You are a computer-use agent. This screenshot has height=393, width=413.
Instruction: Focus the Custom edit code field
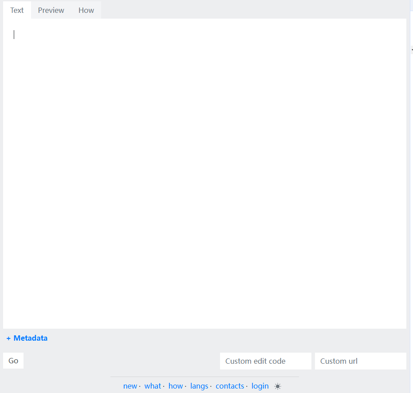(x=265, y=361)
